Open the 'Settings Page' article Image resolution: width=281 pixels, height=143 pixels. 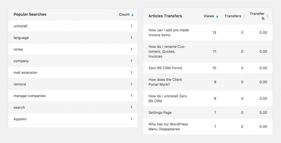(x=160, y=113)
